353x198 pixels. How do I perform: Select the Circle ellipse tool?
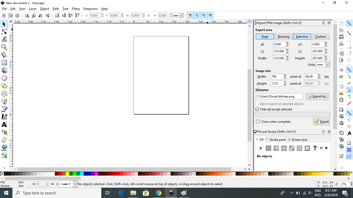pyautogui.click(x=4, y=78)
